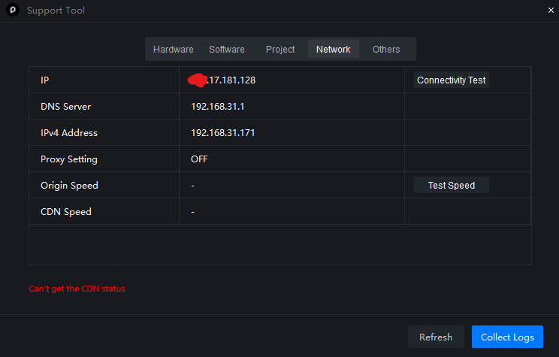Click the IPv4 Address value 192.168.31.171
This screenshot has height=357, width=559.
222,133
